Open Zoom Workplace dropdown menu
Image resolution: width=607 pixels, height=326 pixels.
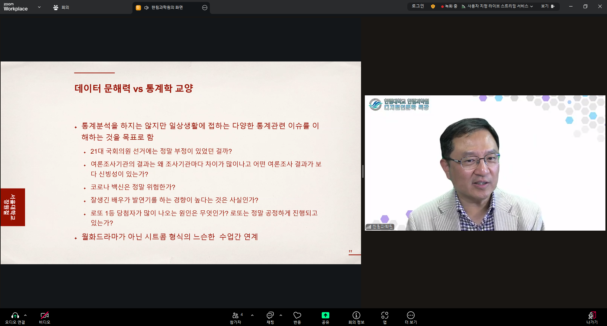[x=39, y=7]
